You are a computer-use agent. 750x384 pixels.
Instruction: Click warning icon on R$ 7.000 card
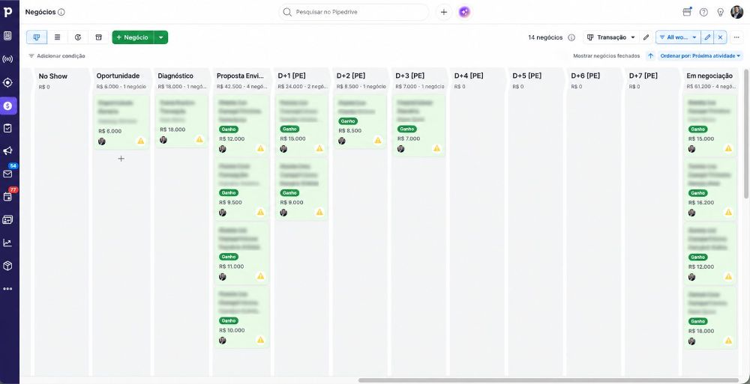pos(436,148)
